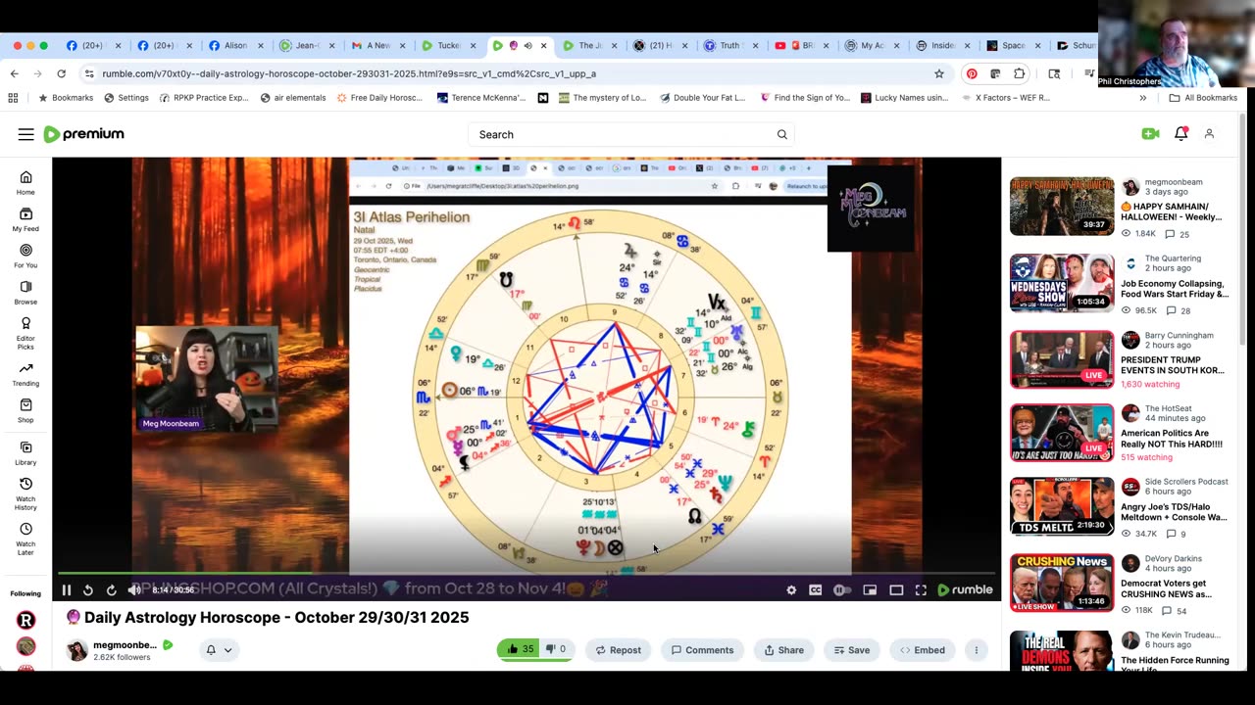
Task: Open notifications bell in Rumble header
Action: (1180, 134)
